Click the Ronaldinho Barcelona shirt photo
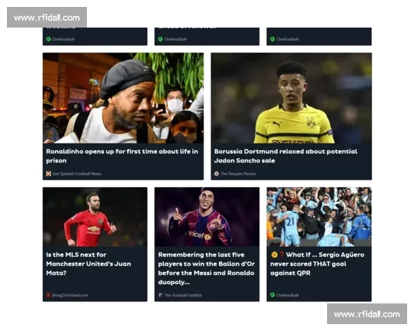Screen dimensions: 414x331 pos(207,217)
